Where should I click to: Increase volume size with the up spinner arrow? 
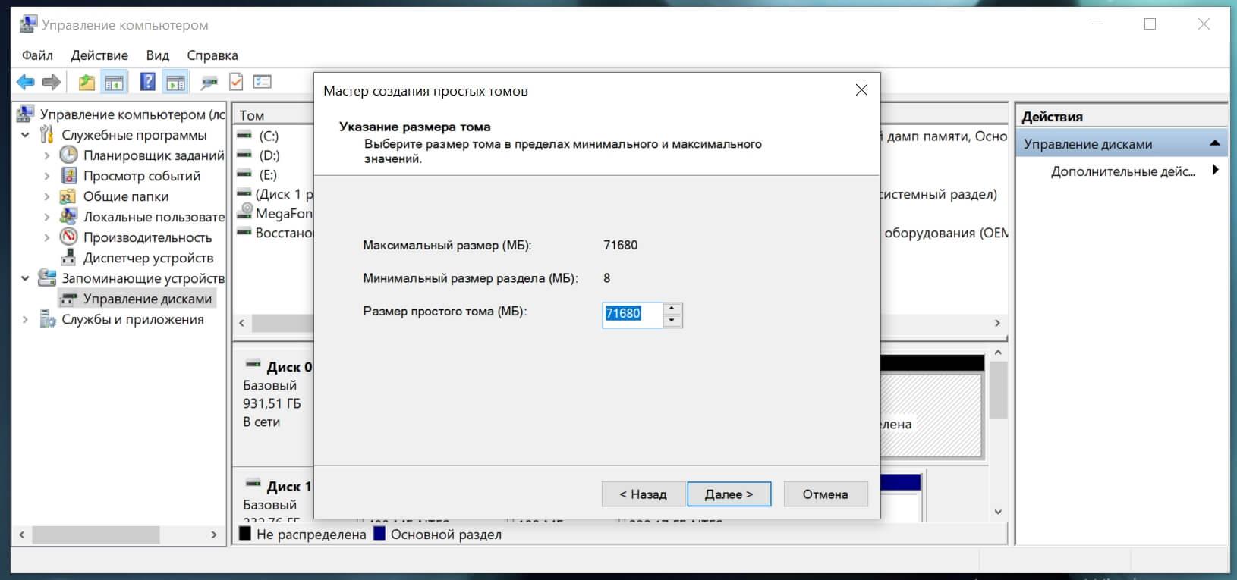672,309
